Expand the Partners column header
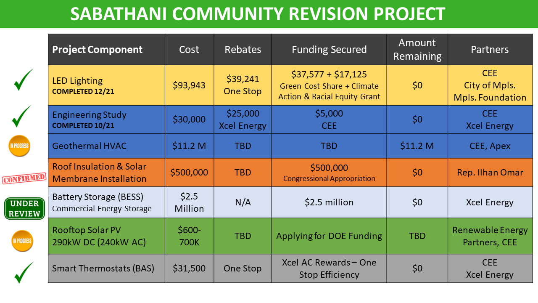538x303 pixels. [490, 49]
